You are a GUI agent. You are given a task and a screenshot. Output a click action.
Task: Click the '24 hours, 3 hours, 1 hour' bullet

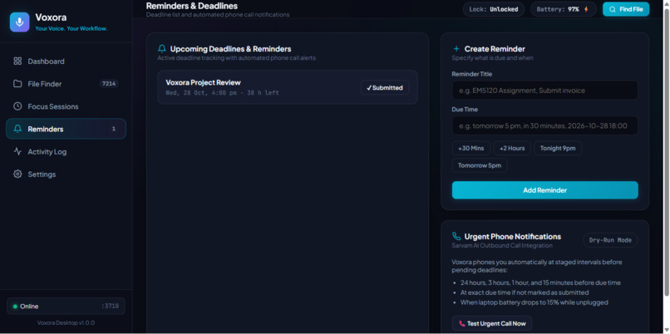click(540, 282)
